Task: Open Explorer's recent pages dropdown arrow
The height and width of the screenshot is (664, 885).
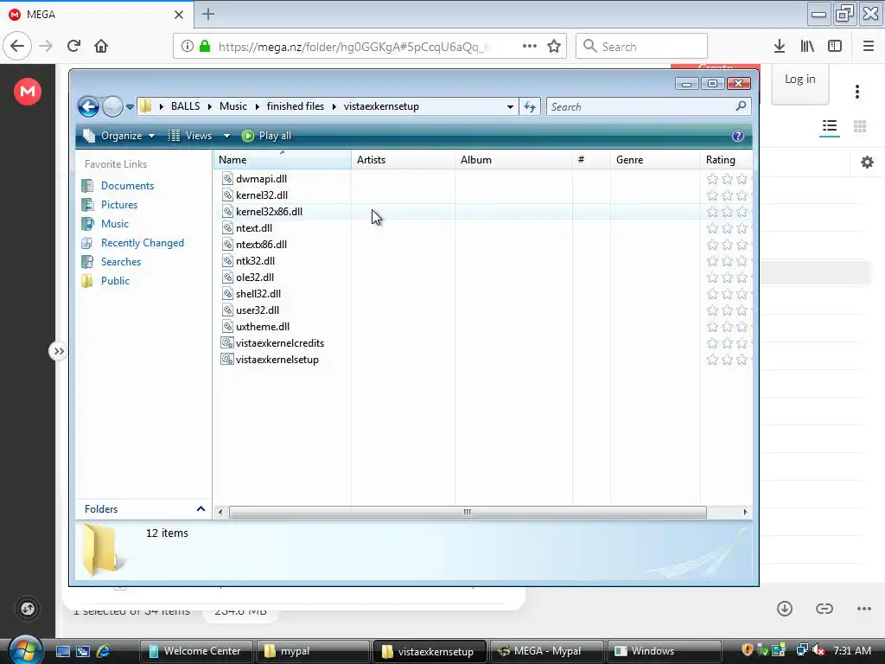Action: (130, 106)
